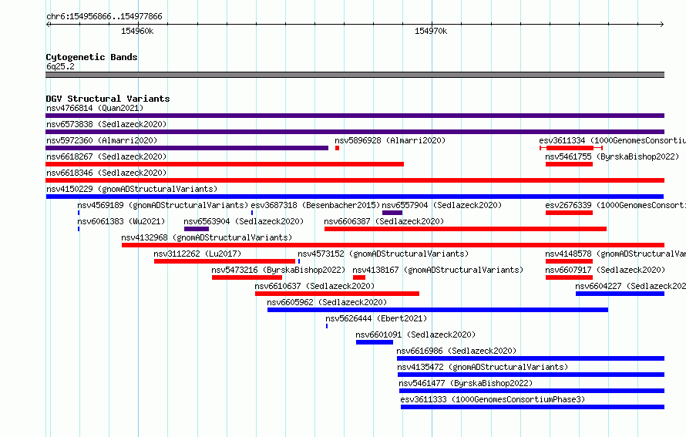Image resolution: width=686 pixels, height=437 pixels.
Task: Click the blue bar under esv3611333
Action: click(x=533, y=407)
